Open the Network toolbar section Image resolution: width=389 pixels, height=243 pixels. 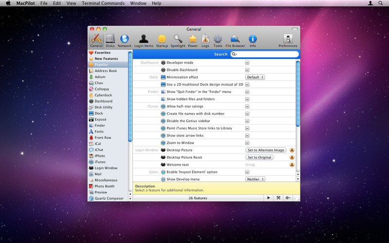[124, 41]
